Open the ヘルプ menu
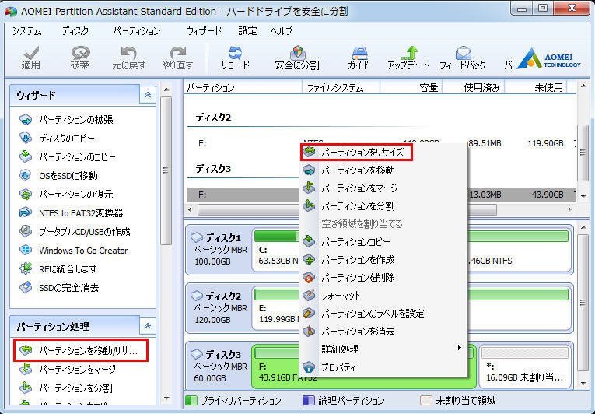Viewport: 595px width, 414px height. [x=282, y=31]
